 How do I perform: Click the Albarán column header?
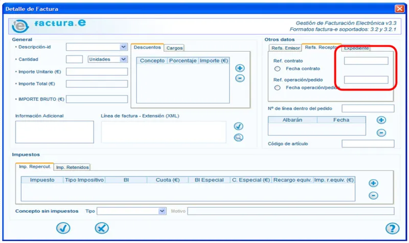coord(292,120)
